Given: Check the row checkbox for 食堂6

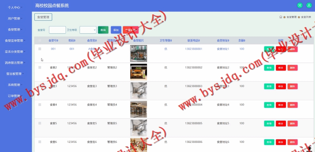Looking at the screenshot, I should (40, 142).
